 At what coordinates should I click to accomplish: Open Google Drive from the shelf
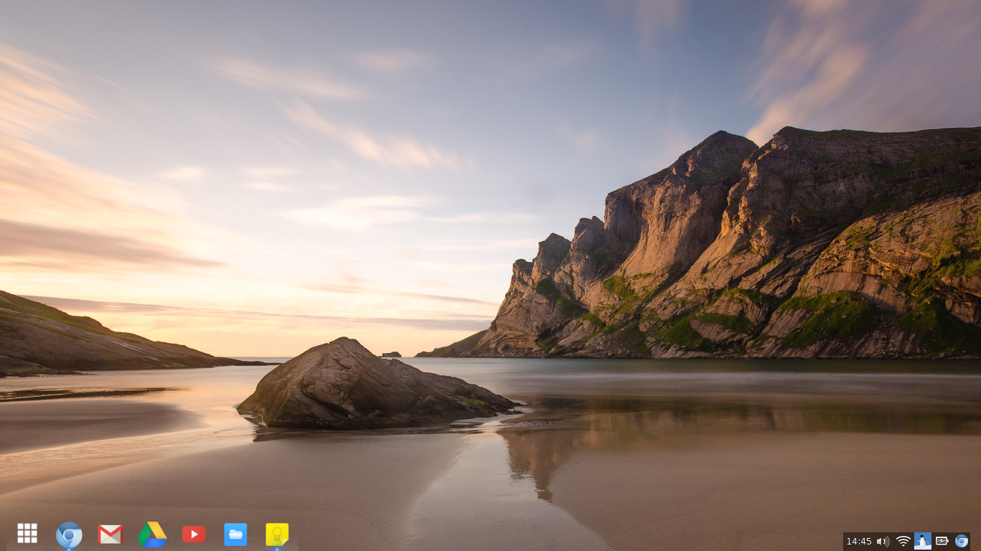coord(152,534)
